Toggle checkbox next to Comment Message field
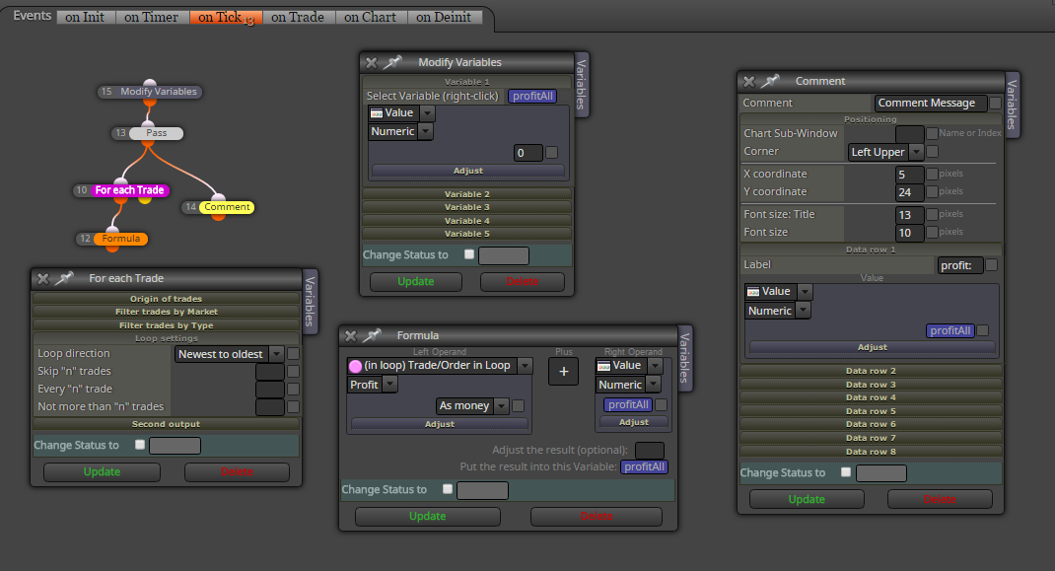This screenshot has width=1055, height=571. tap(995, 103)
